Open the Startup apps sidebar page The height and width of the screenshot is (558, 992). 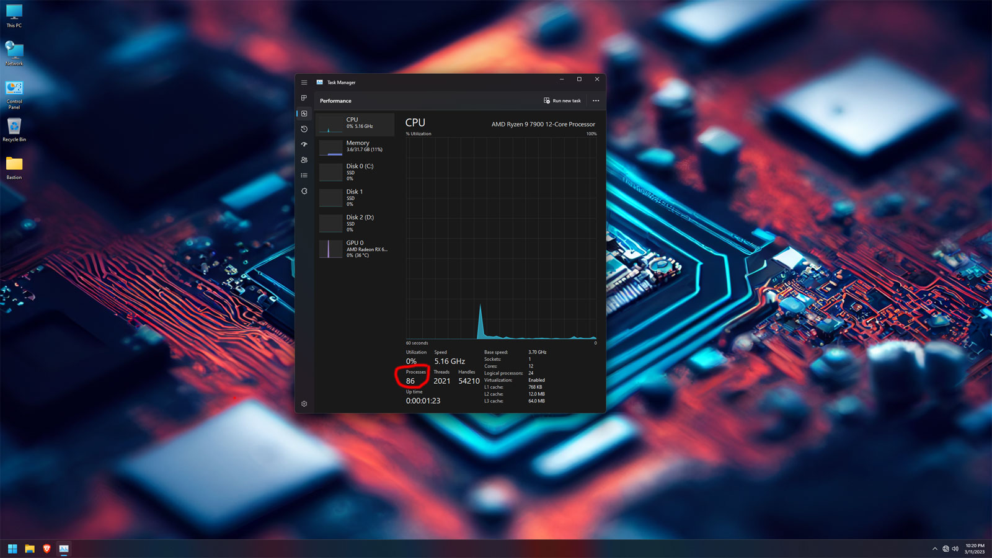(304, 144)
